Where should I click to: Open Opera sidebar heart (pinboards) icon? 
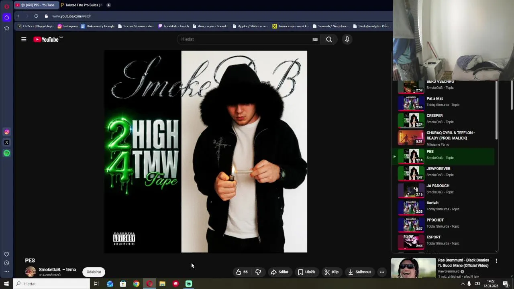coord(6,254)
